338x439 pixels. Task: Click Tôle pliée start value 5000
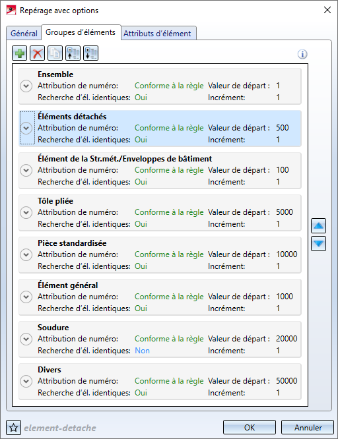(x=285, y=212)
